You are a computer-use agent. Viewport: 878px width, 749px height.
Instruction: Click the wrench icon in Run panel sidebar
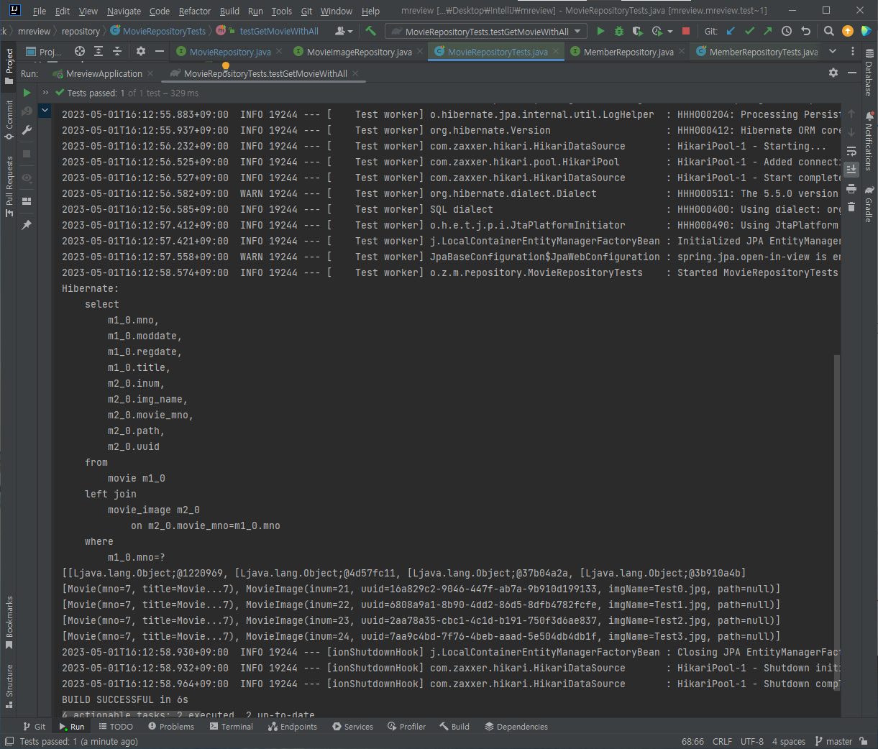[27, 130]
